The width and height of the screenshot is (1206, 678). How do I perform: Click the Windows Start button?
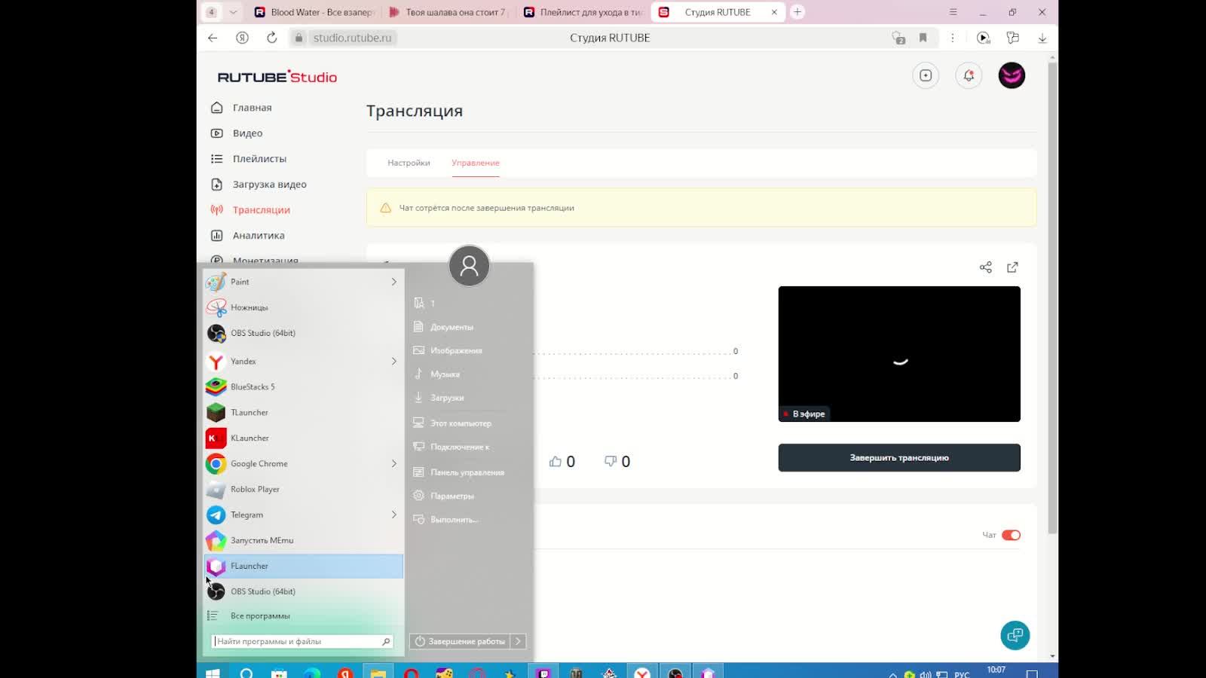coord(213,673)
